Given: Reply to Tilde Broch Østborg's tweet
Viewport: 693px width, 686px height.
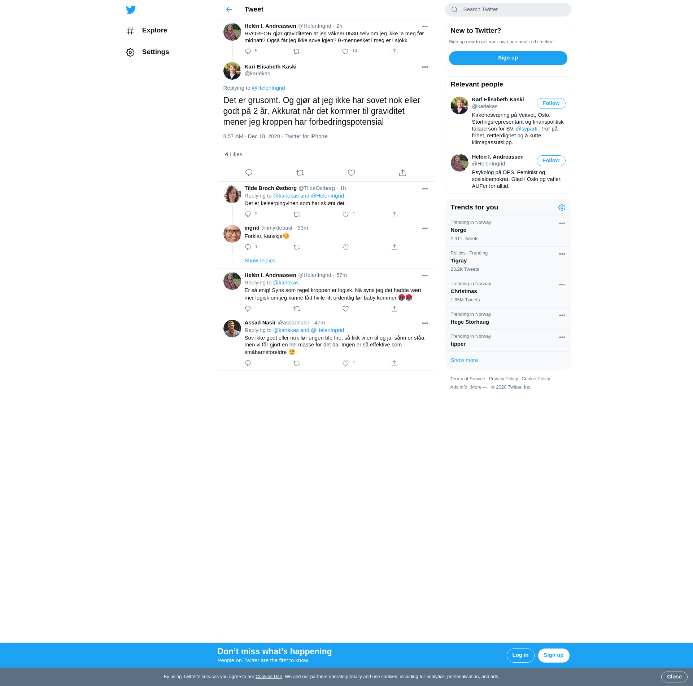Looking at the screenshot, I should coord(248,214).
